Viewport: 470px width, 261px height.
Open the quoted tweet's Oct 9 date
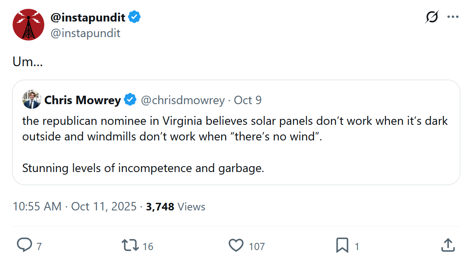[x=248, y=100]
